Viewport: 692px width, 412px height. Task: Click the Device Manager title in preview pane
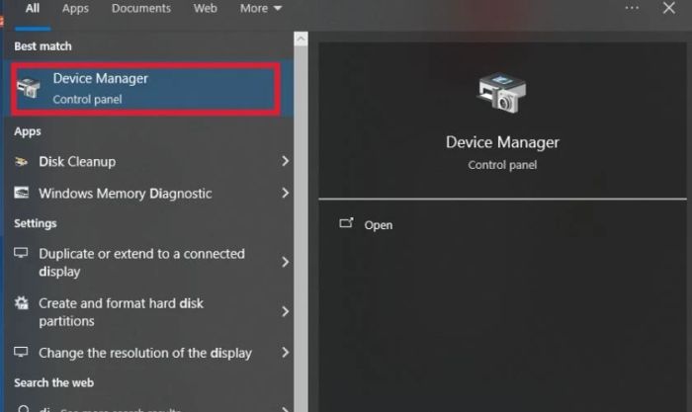point(502,142)
